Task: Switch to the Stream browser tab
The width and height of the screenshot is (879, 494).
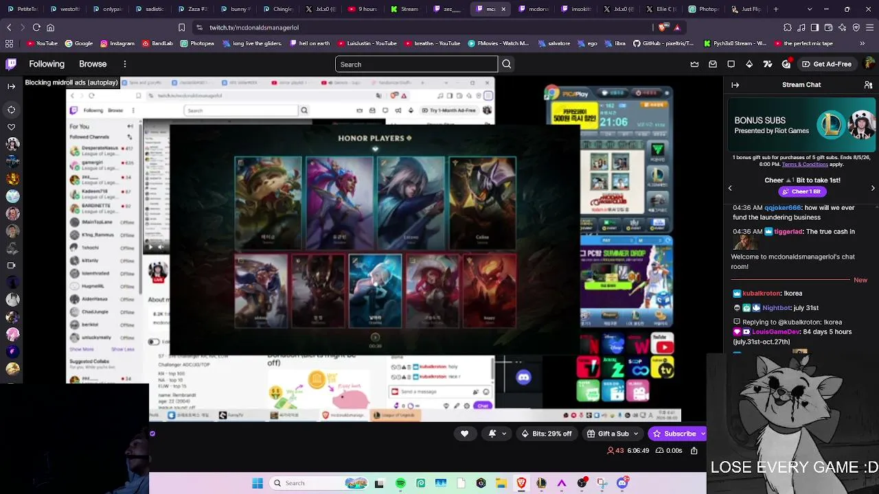Action: [405, 9]
